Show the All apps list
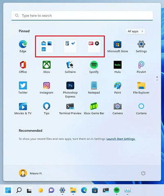Image resolution: width=164 pixels, height=196 pixels. pos(135,31)
